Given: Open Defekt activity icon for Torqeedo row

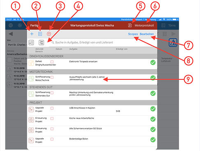Looking at the screenshot, I should (x=31, y=63).
